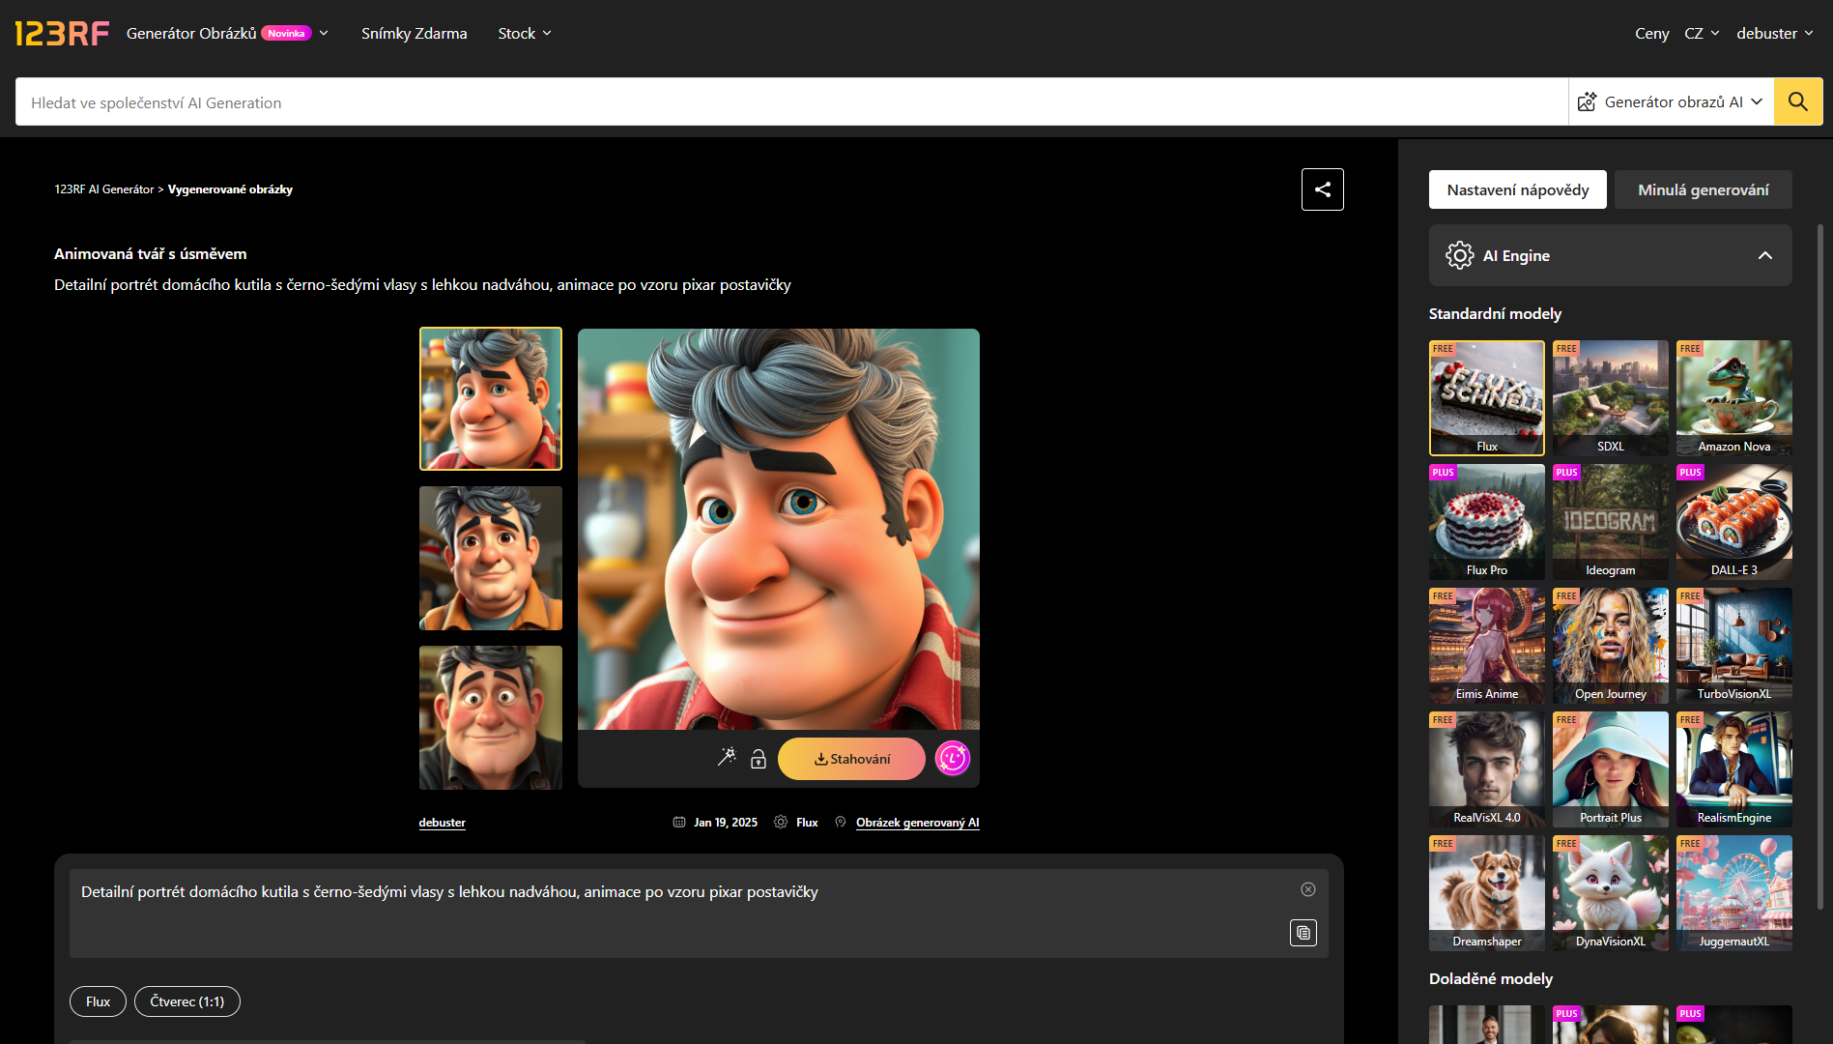
Task: Select the SDXL model
Action: 1611,398
